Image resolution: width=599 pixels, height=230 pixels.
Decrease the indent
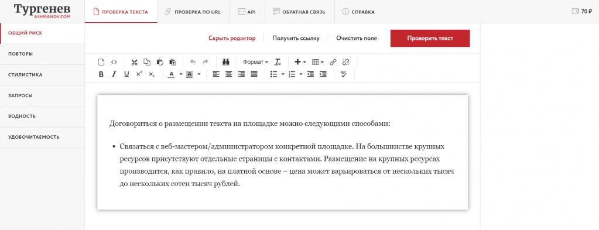(310, 74)
